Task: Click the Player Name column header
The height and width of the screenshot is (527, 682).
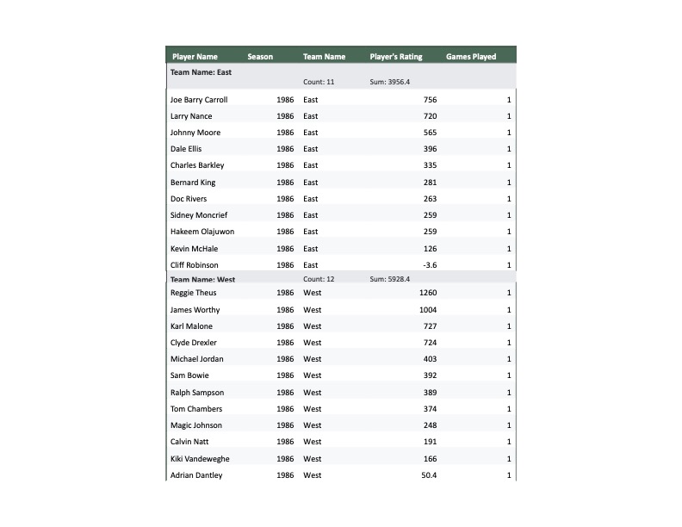Action: pos(195,57)
